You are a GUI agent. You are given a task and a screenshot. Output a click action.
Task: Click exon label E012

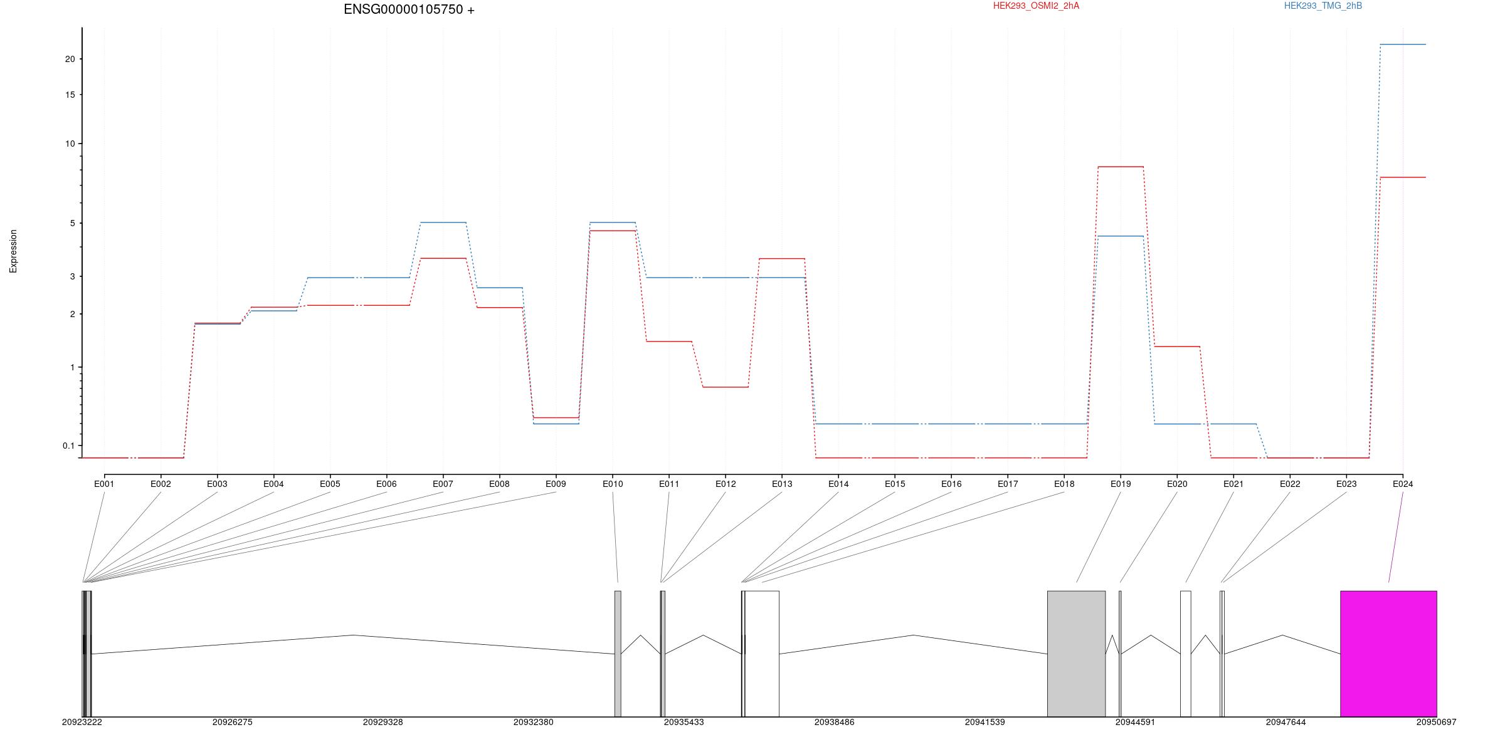pyautogui.click(x=726, y=484)
